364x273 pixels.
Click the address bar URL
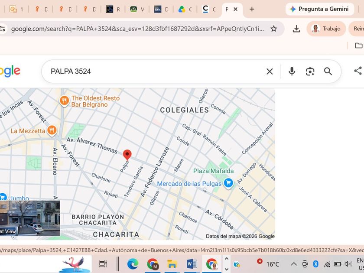137,29
